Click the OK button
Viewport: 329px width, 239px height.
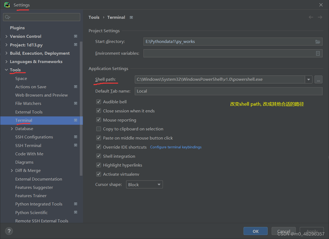pos(255,231)
